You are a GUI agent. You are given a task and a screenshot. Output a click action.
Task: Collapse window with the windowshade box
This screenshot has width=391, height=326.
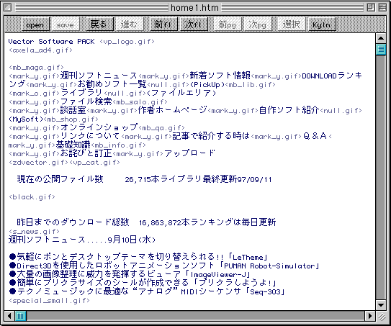pos(382,8)
